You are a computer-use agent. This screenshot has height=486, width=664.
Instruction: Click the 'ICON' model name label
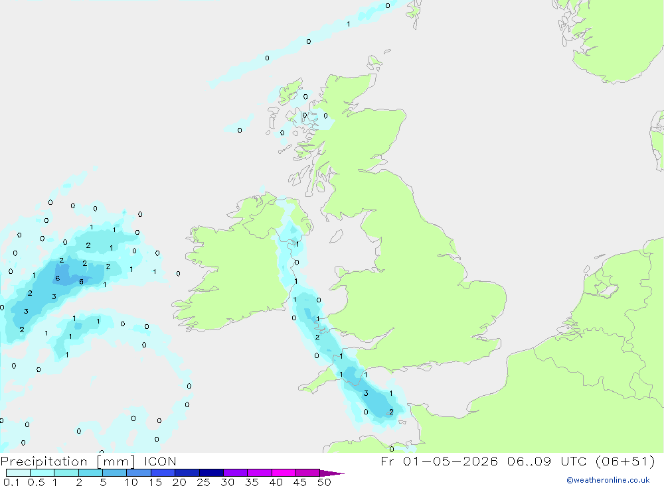point(159,461)
